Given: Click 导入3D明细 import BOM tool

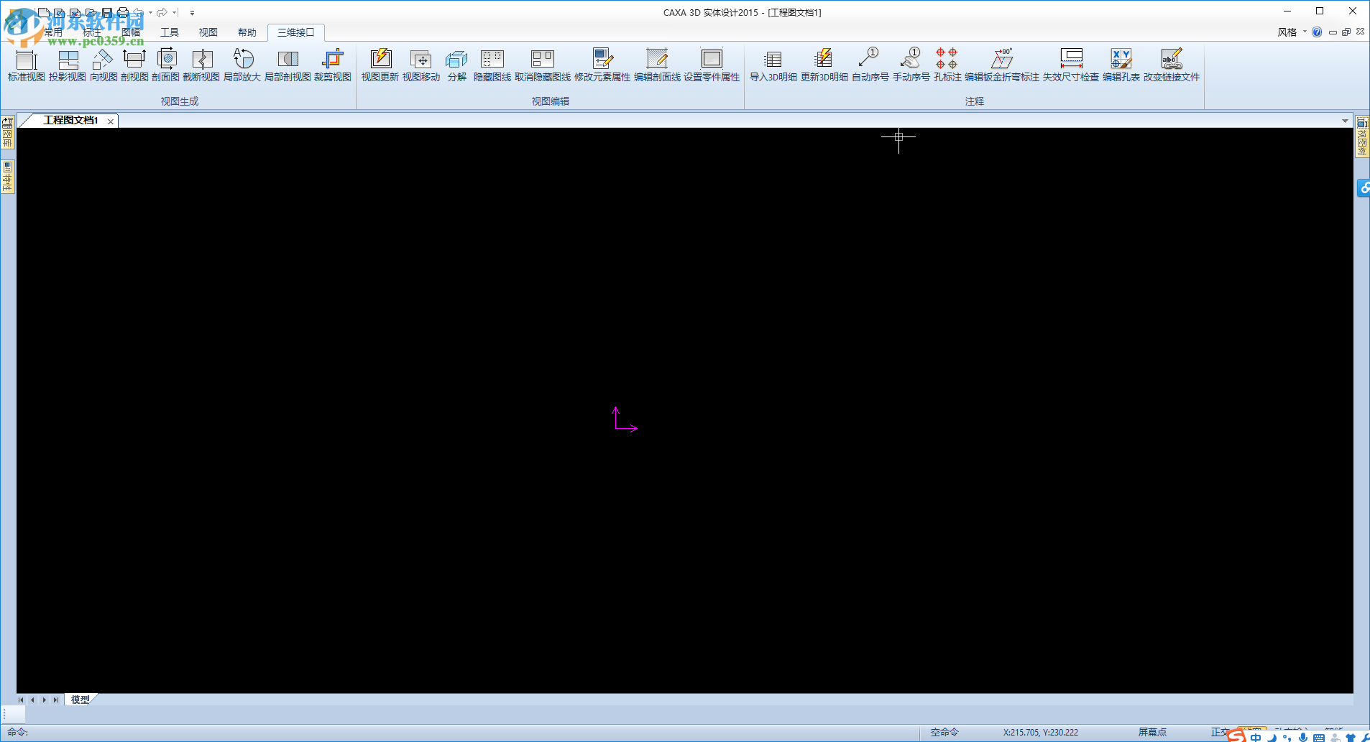Looking at the screenshot, I should [x=773, y=65].
